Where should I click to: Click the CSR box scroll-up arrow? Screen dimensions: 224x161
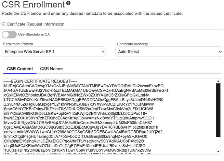219,81
